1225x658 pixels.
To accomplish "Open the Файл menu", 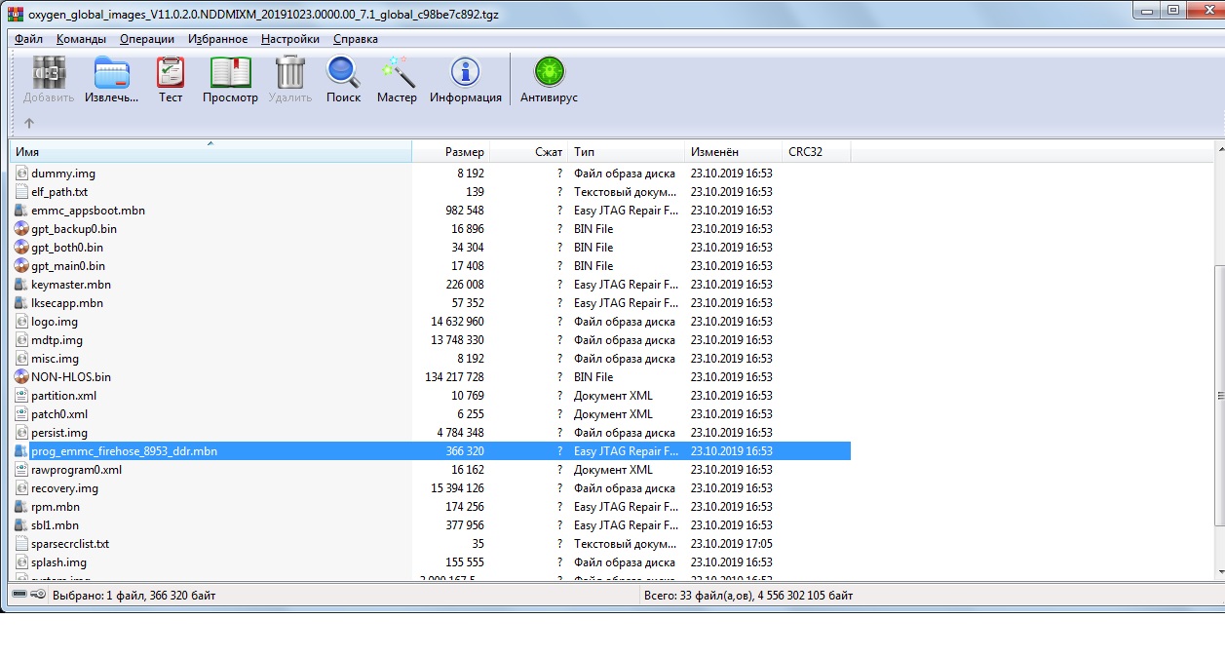I will [x=29, y=39].
